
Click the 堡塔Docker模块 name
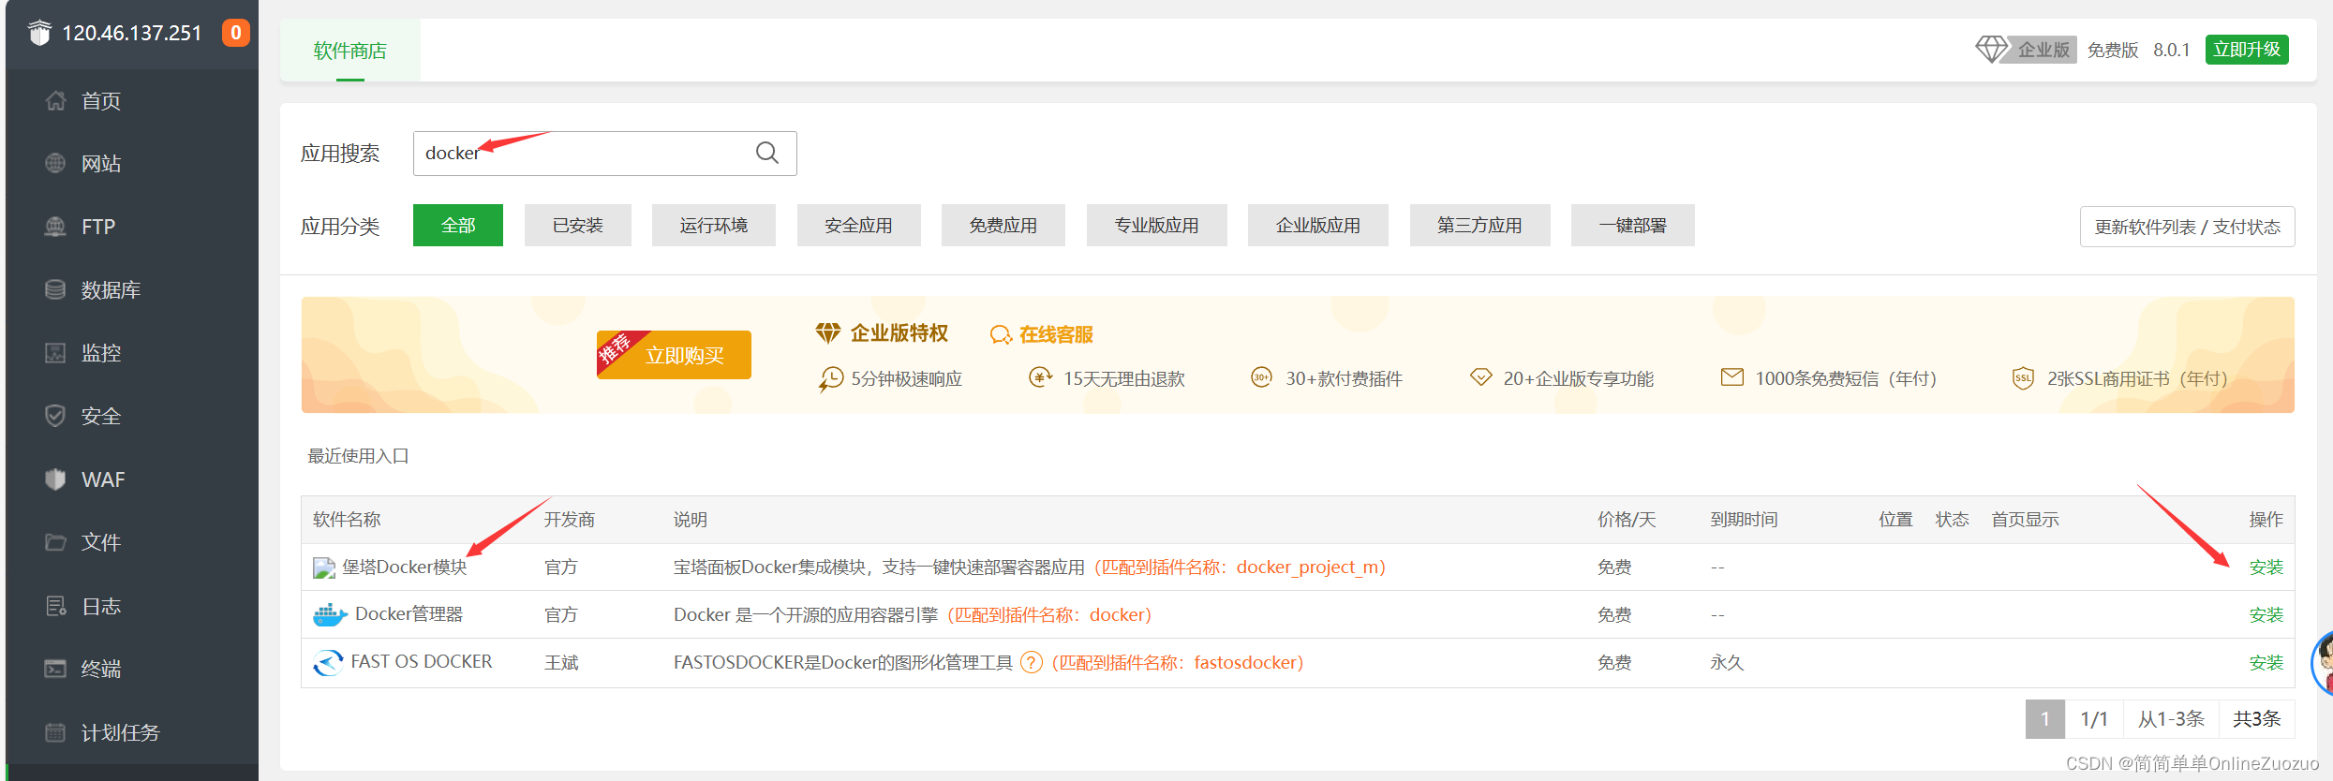pos(405,567)
